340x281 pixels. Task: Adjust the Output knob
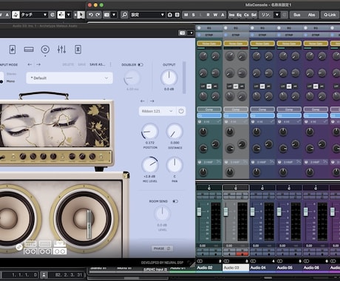(x=169, y=78)
